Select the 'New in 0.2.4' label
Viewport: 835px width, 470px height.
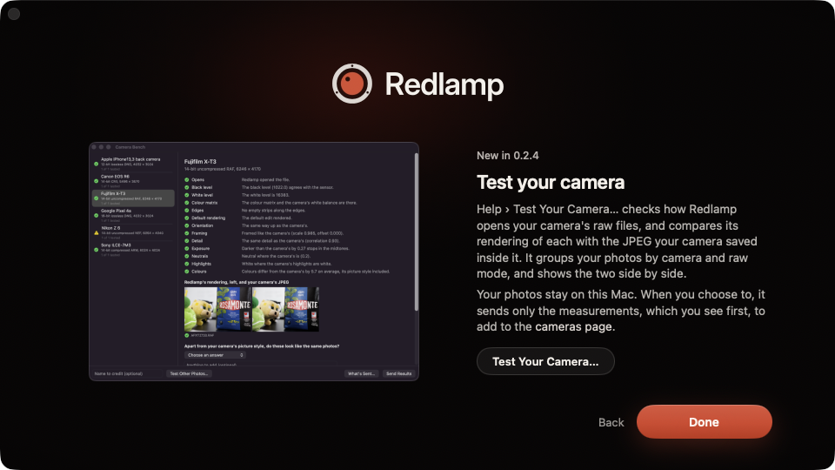coord(507,156)
